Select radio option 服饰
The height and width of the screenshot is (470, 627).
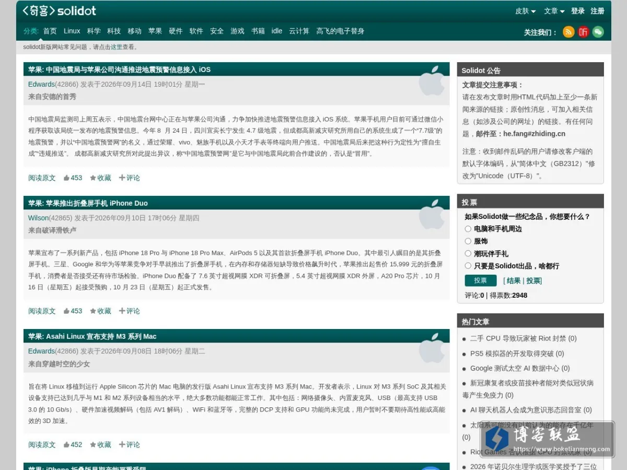click(468, 241)
